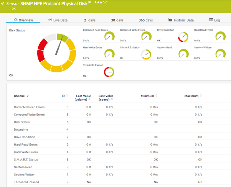Sort table by ID column

[x=64, y=96]
